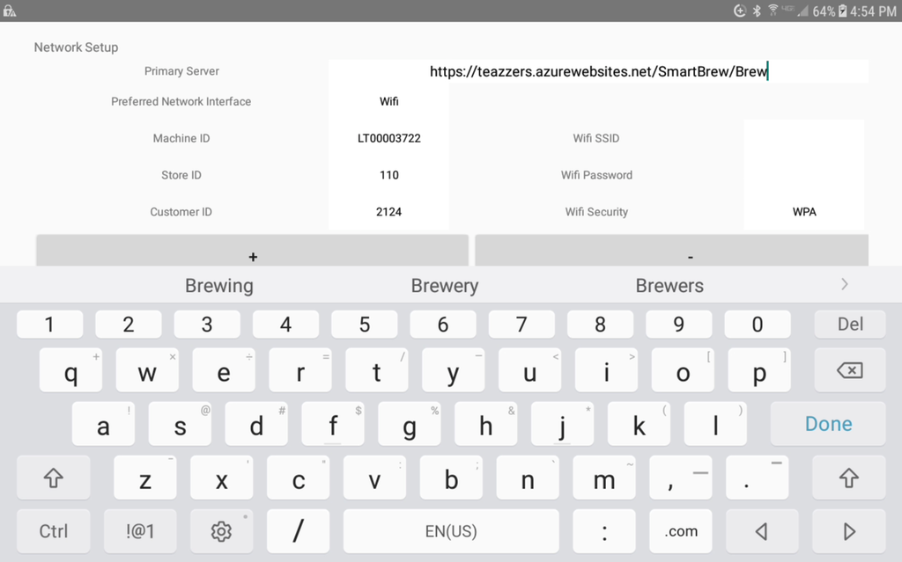Tap the lock notification icon top-left

(11, 11)
